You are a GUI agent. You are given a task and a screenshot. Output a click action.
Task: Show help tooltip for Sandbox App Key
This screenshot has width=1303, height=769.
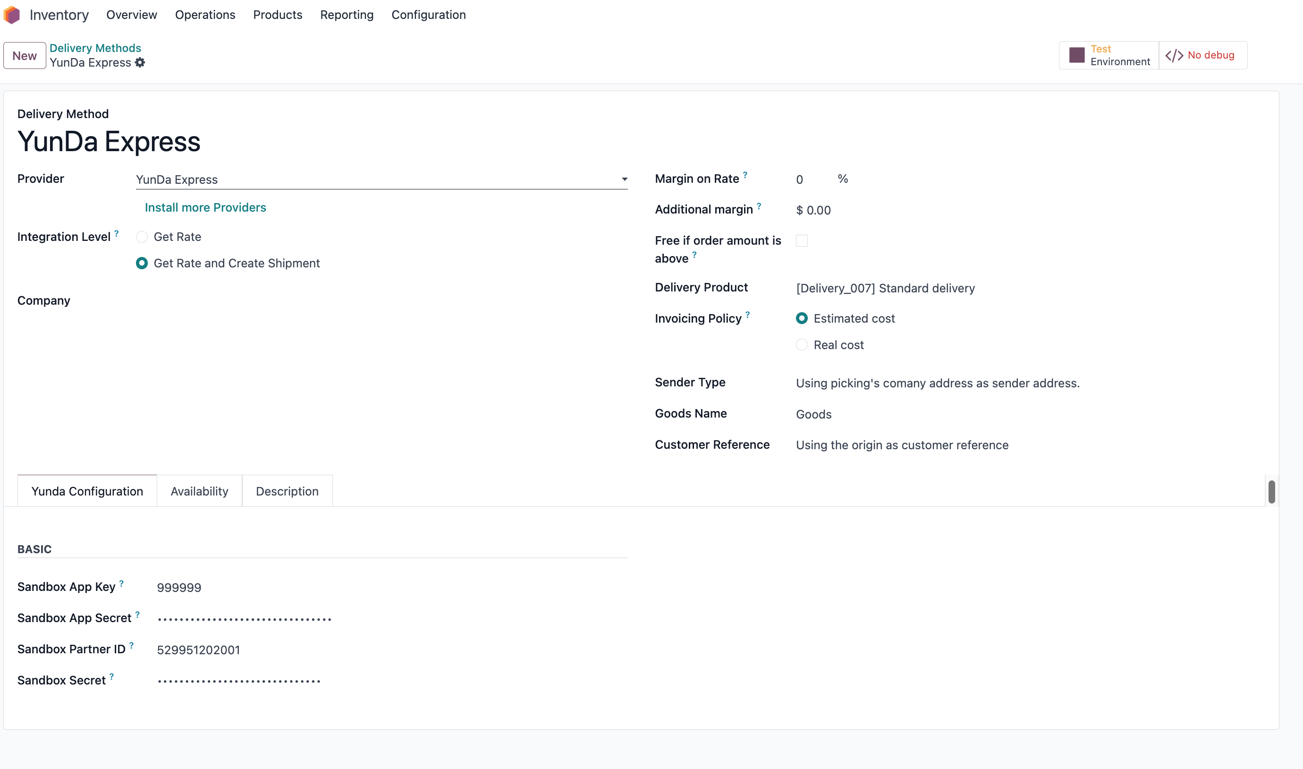tap(121, 583)
